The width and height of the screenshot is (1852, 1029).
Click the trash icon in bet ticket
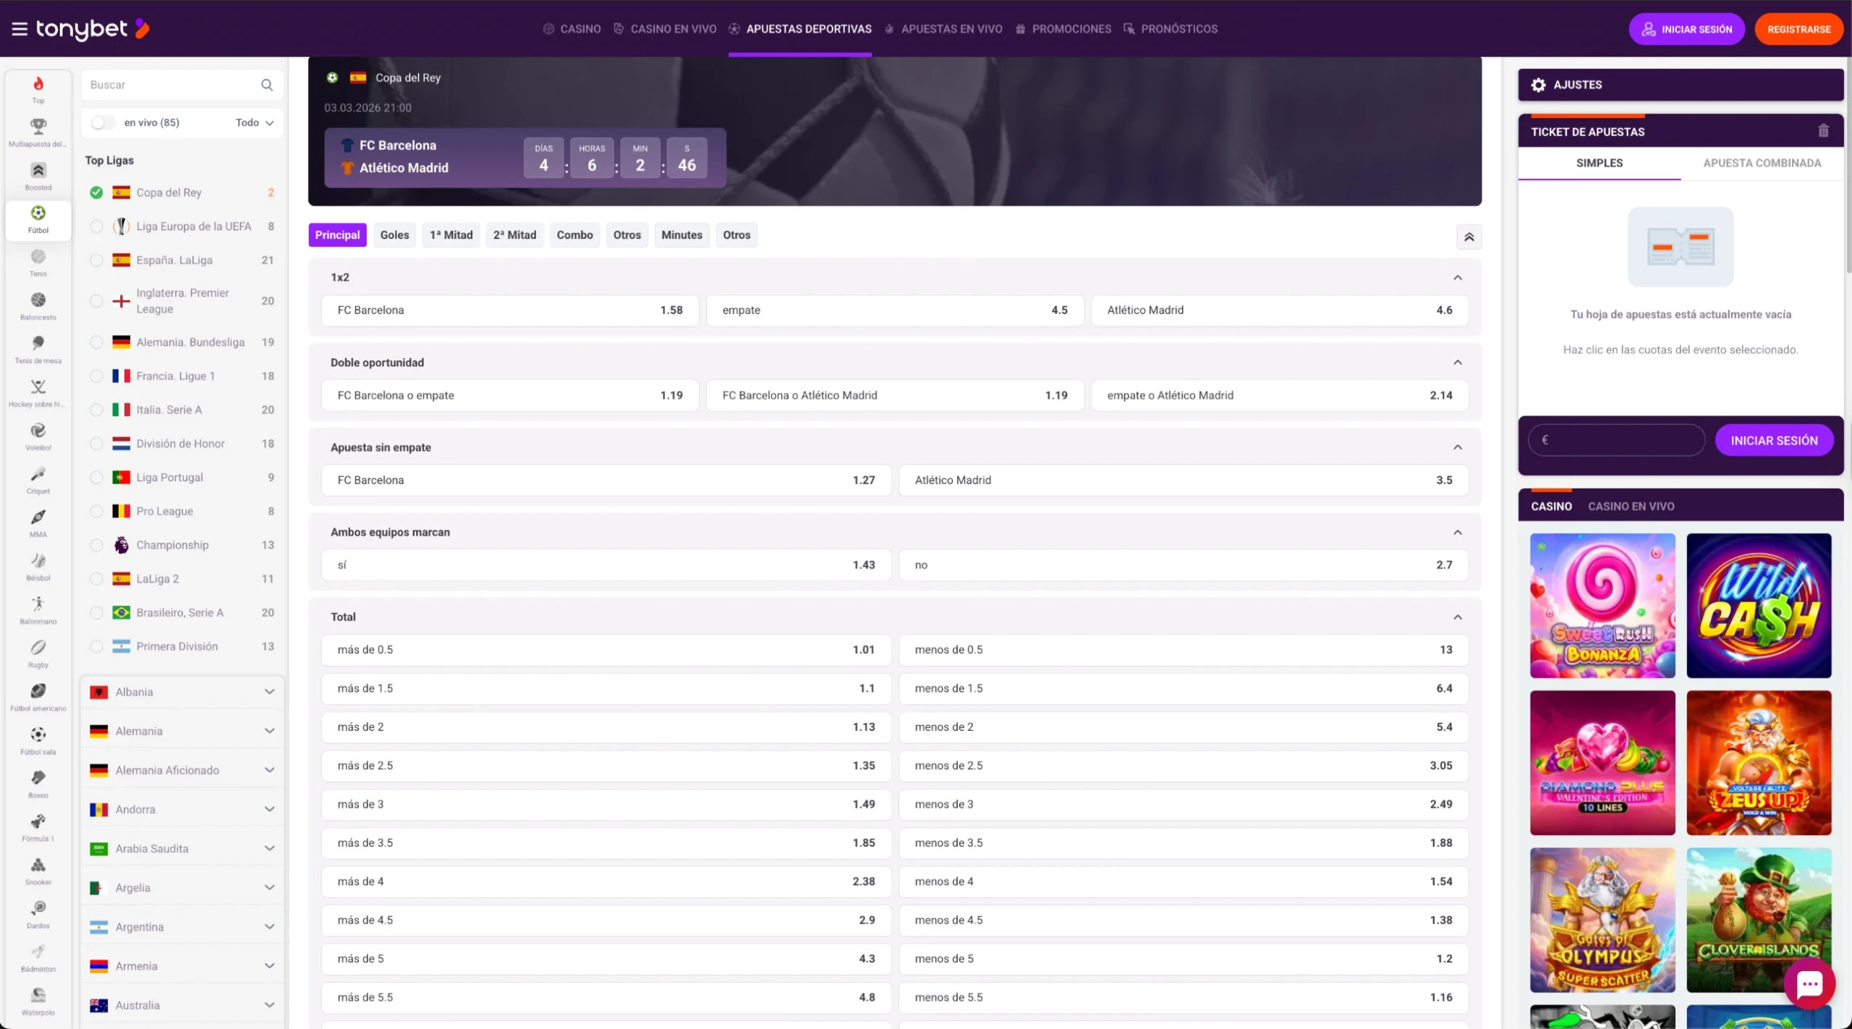[x=1823, y=131]
